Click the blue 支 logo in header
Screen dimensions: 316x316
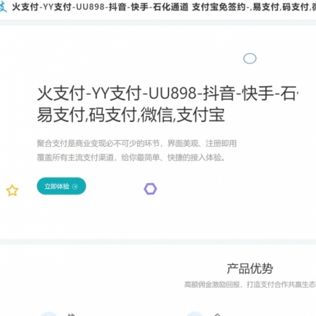(x=3, y=7)
